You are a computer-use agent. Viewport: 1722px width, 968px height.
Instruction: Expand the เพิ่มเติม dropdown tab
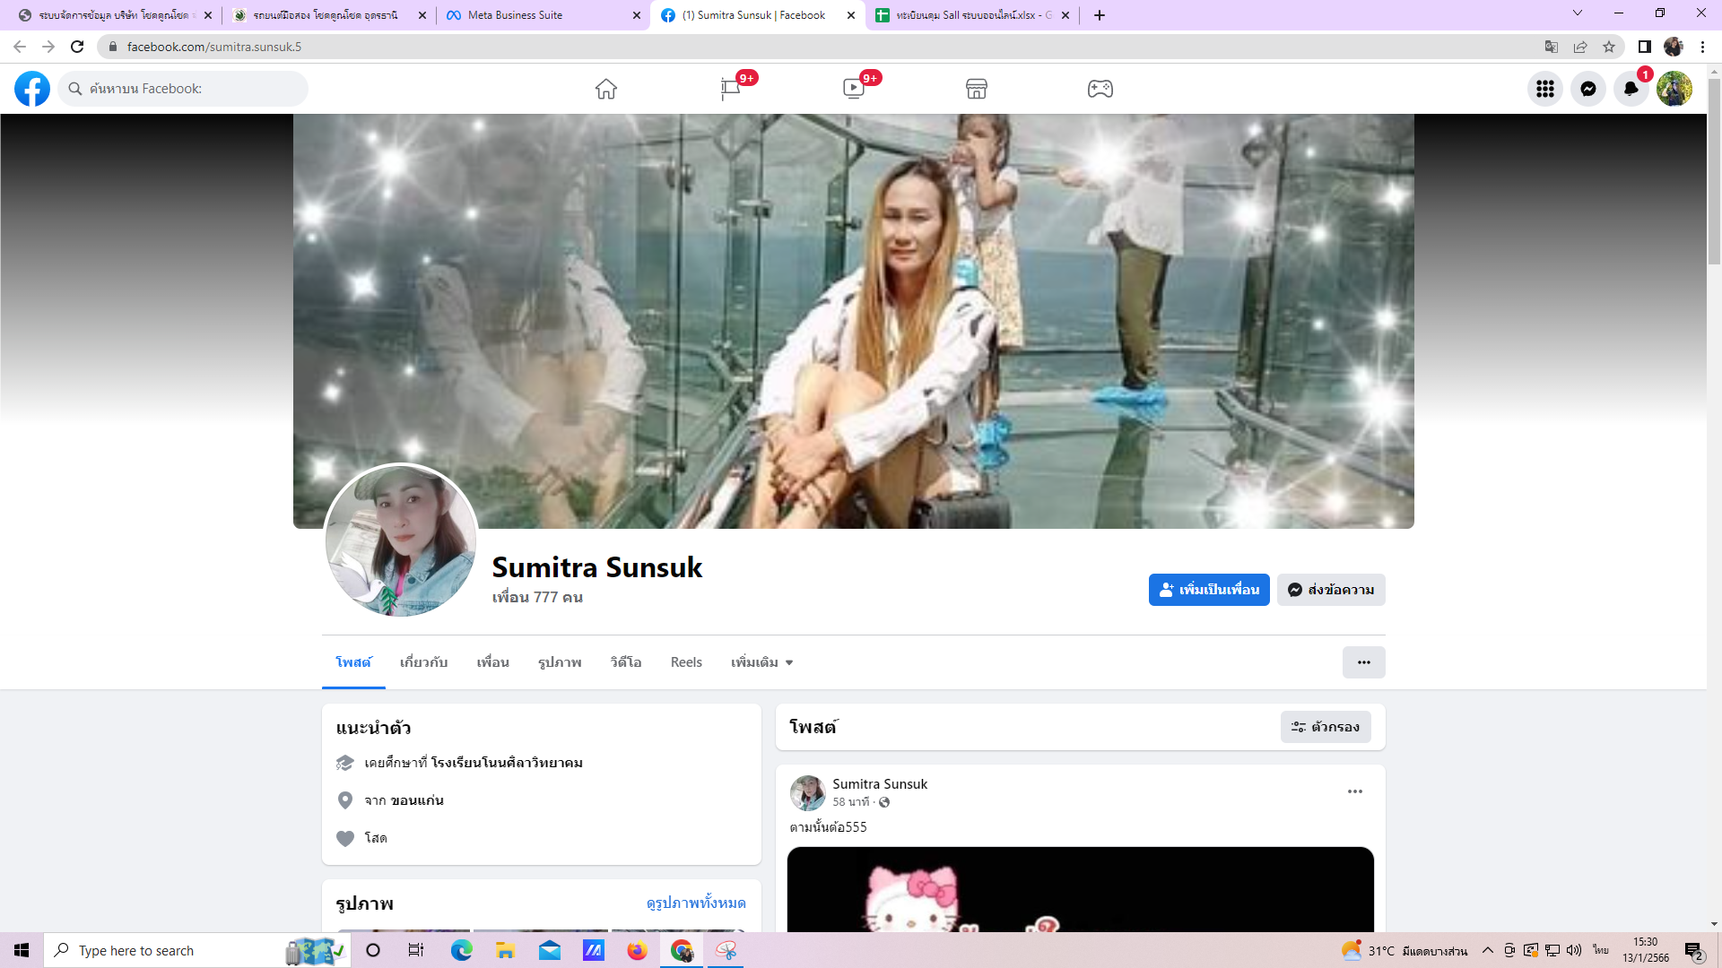click(761, 662)
